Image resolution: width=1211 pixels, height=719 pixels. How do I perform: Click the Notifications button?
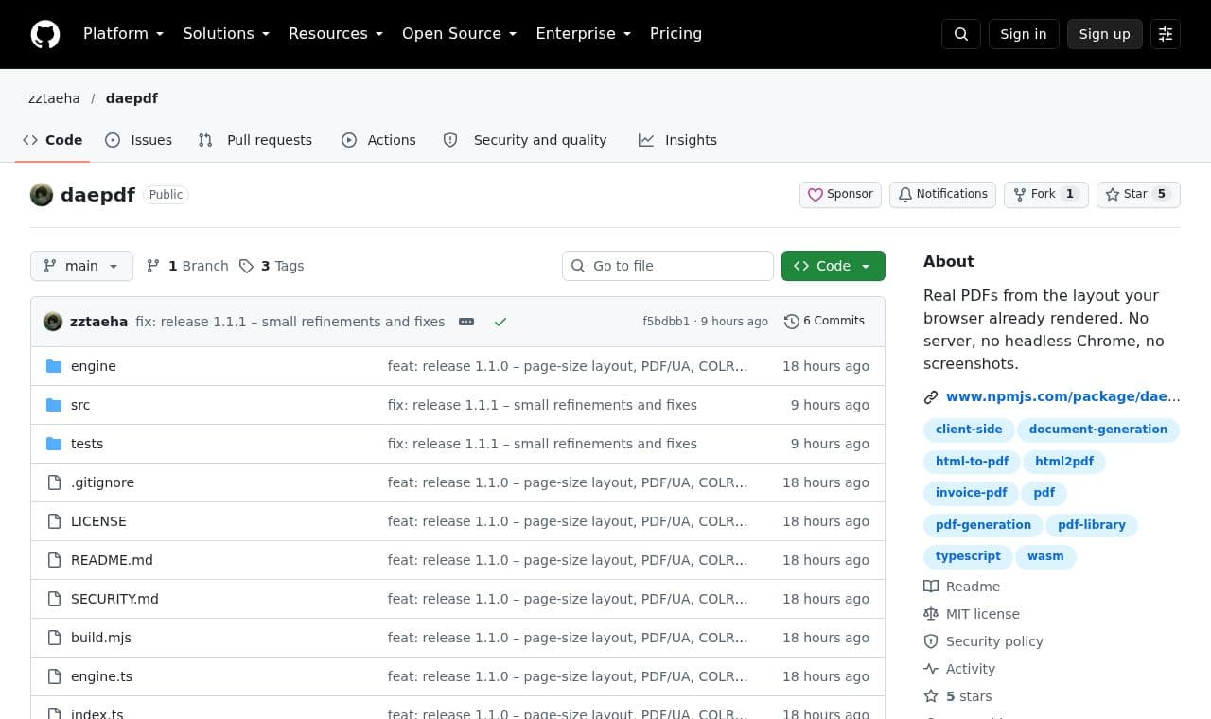coord(942,194)
